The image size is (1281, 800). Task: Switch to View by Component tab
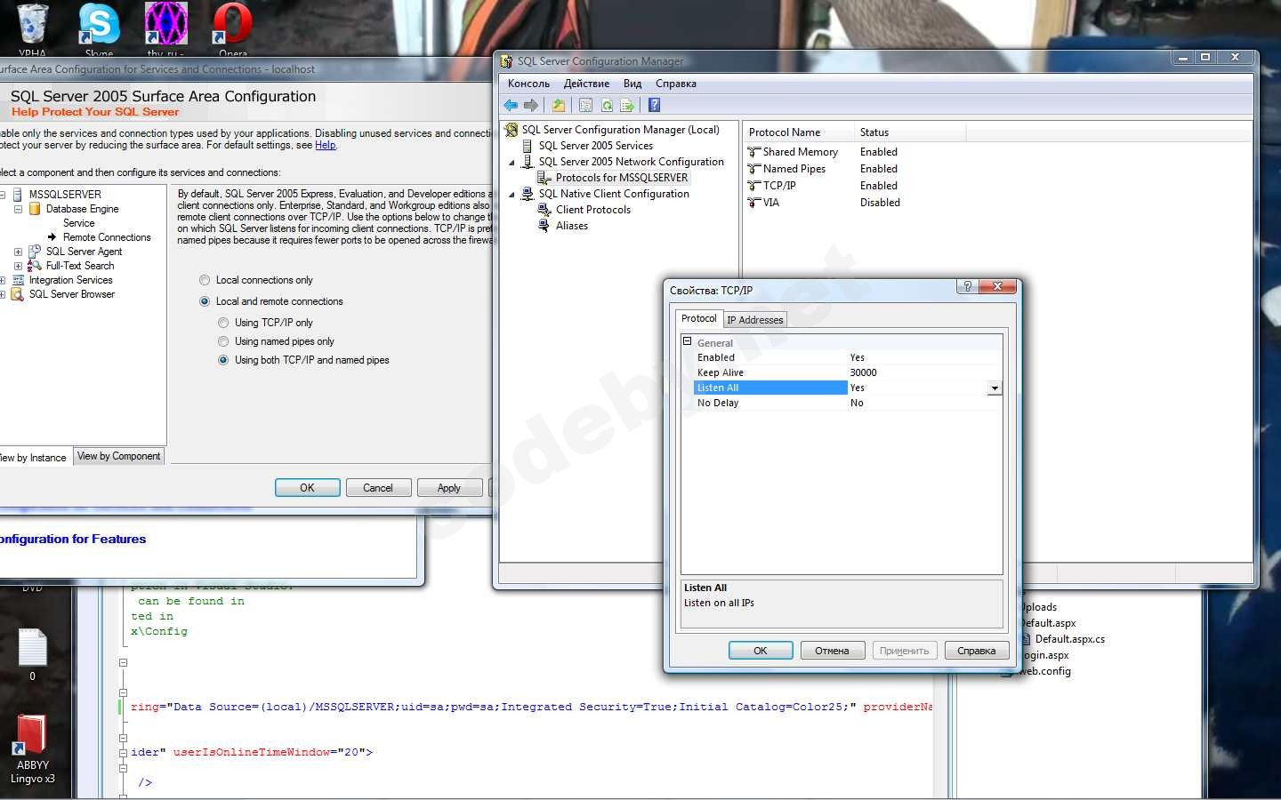(118, 456)
